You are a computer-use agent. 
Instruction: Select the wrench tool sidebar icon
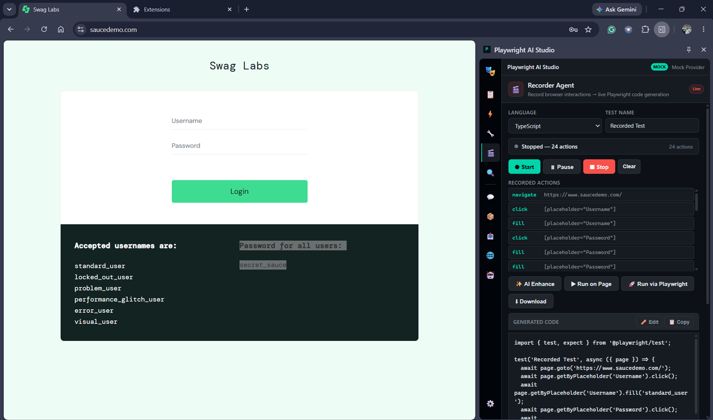[490, 133]
